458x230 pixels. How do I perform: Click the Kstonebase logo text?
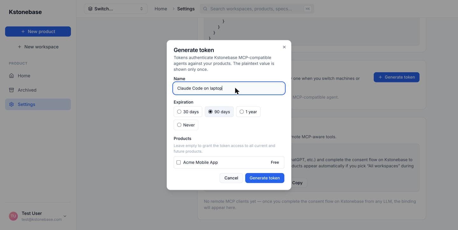coord(25,12)
